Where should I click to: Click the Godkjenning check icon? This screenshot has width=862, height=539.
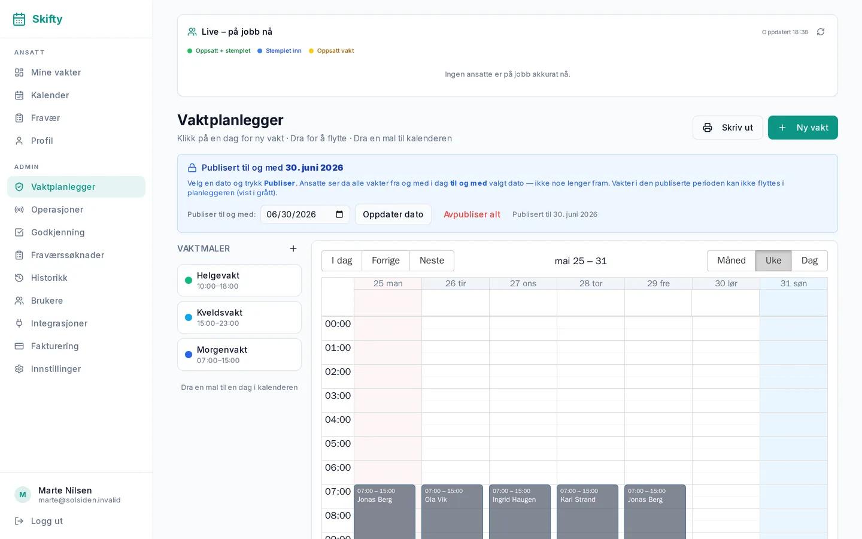[x=19, y=232]
